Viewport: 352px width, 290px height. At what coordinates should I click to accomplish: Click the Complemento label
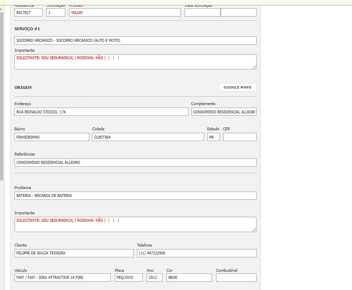pos(203,104)
